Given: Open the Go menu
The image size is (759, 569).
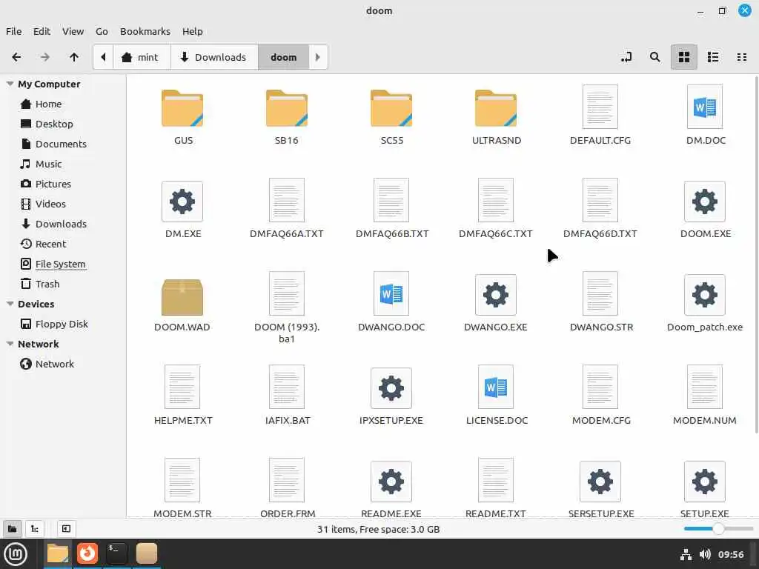Looking at the screenshot, I should click(x=102, y=31).
